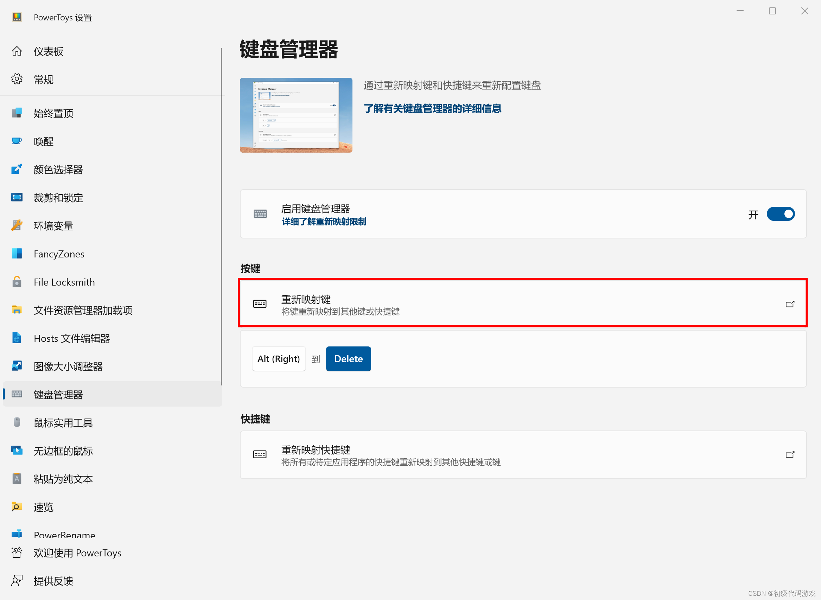Click the Alt (Right) key box
The height and width of the screenshot is (600, 821).
point(279,359)
